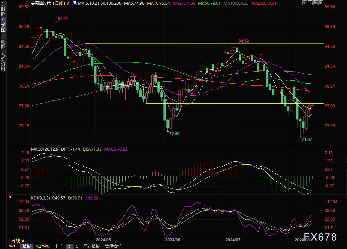Viewport: 347px width, 249px height.
Task: Toggle template number 2
Action: (x=77, y=246)
